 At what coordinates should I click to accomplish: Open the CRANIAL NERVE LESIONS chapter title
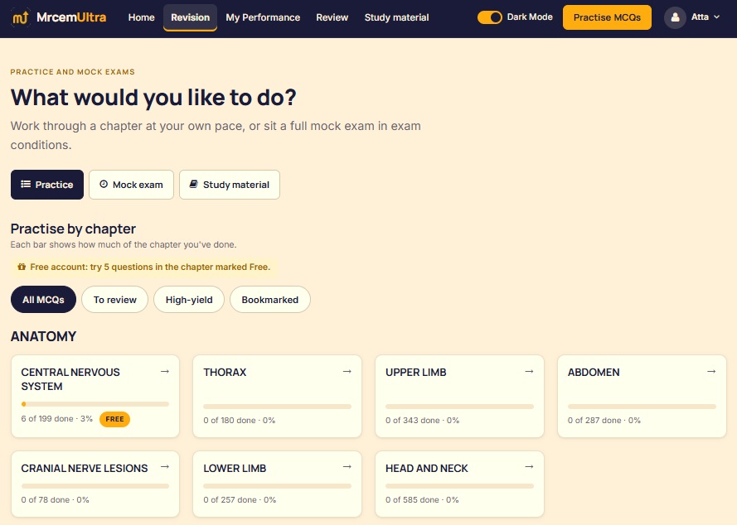pos(85,468)
